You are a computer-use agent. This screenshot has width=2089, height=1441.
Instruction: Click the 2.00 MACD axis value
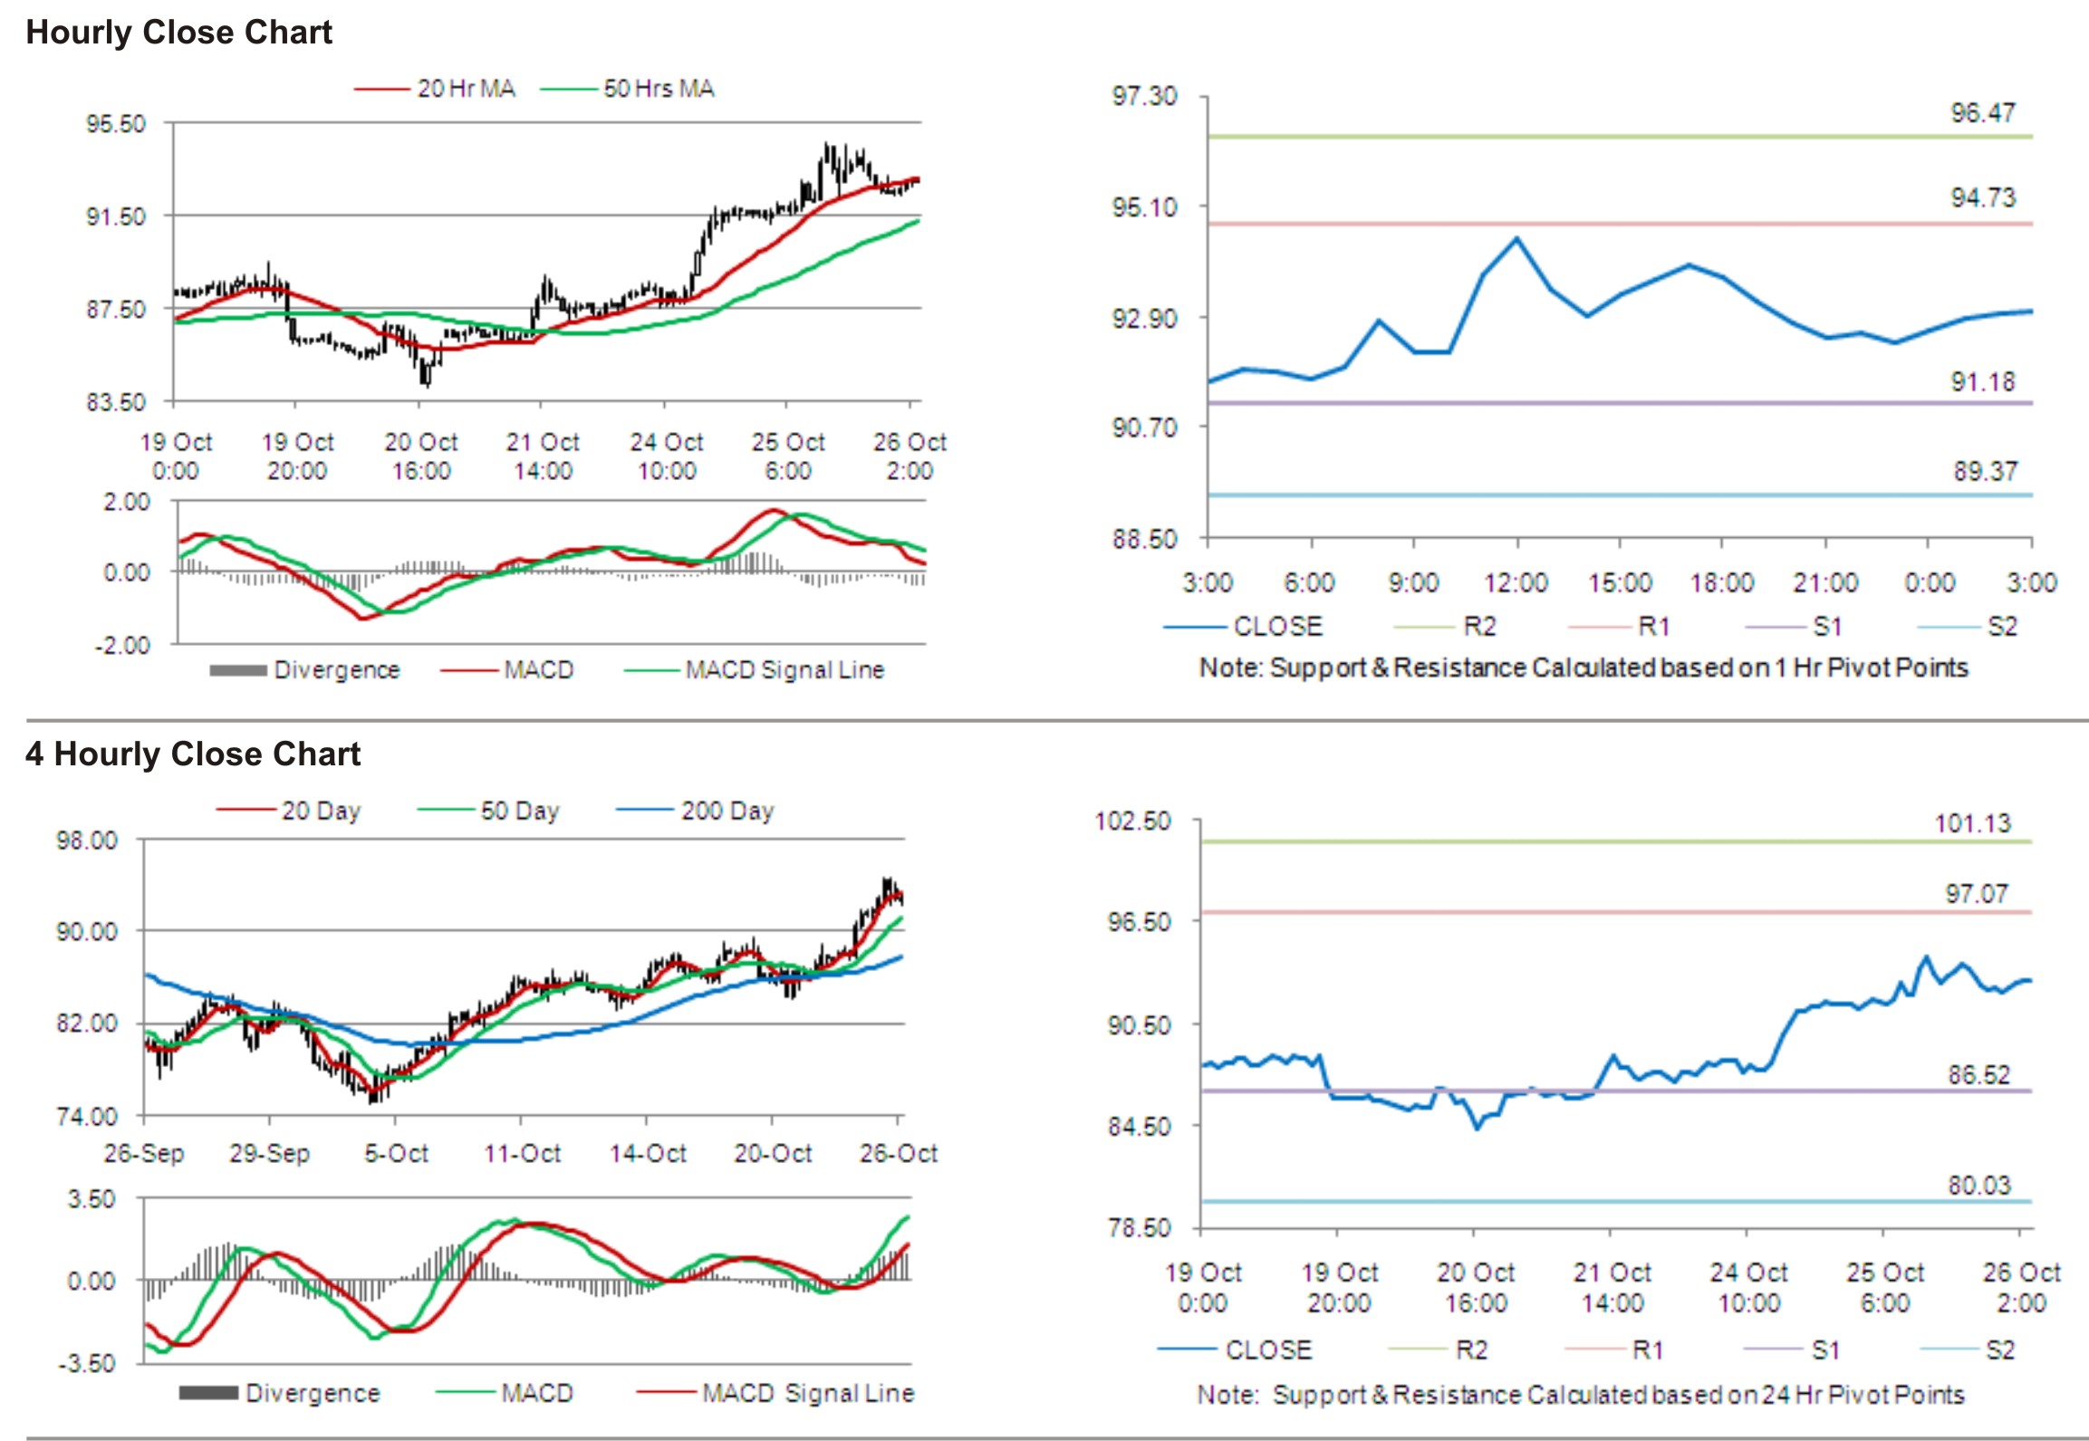pos(127,502)
